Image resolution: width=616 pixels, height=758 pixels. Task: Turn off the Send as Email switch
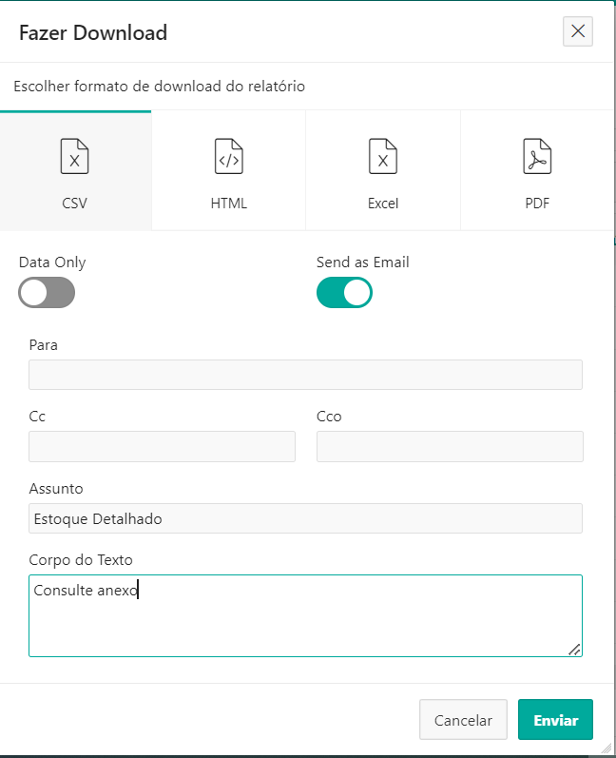(344, 293)
